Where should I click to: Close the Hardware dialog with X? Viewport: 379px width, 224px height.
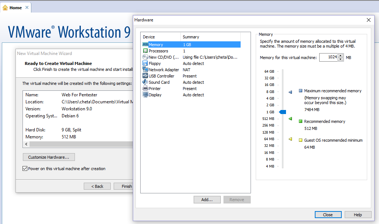pyautogui.click(x=368, y=20)
